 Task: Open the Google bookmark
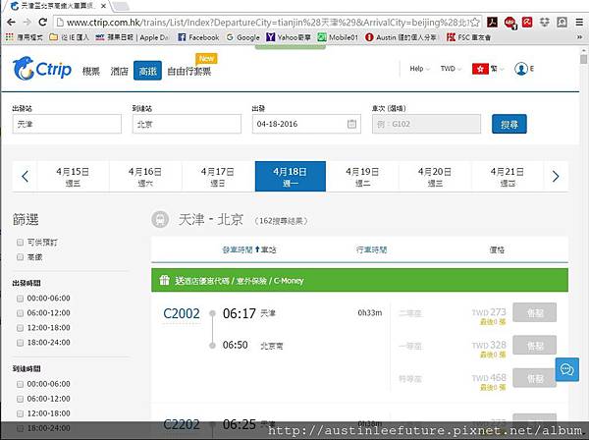click(243, 37)
